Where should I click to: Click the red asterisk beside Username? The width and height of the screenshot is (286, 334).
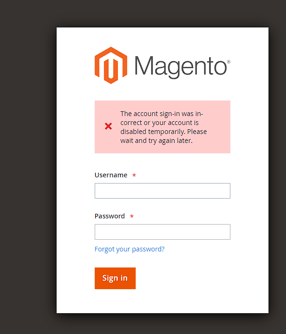click(134, 175)
